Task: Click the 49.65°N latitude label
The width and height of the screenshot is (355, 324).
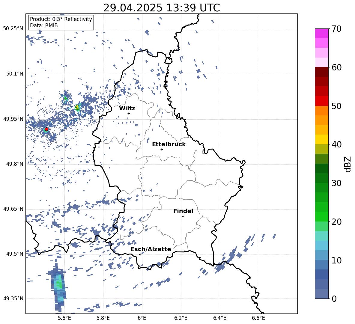Action: tap(13, 209)
